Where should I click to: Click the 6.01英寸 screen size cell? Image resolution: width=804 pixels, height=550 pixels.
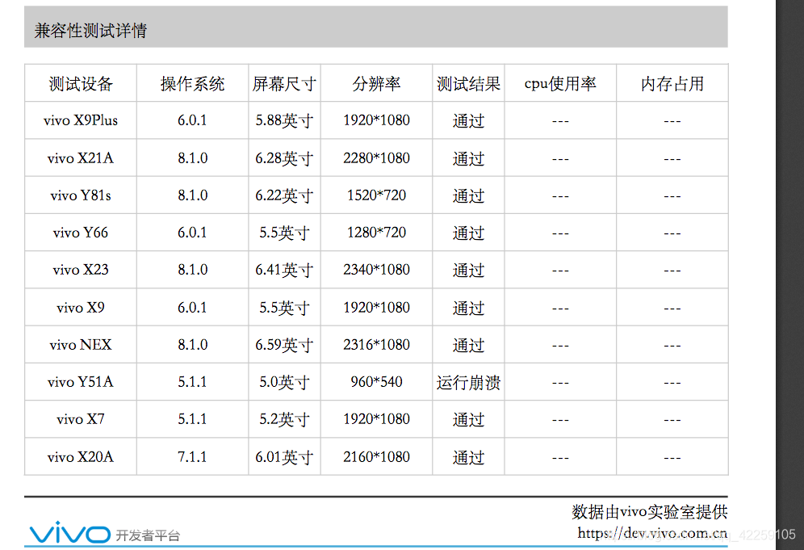[x=284, y=457]
